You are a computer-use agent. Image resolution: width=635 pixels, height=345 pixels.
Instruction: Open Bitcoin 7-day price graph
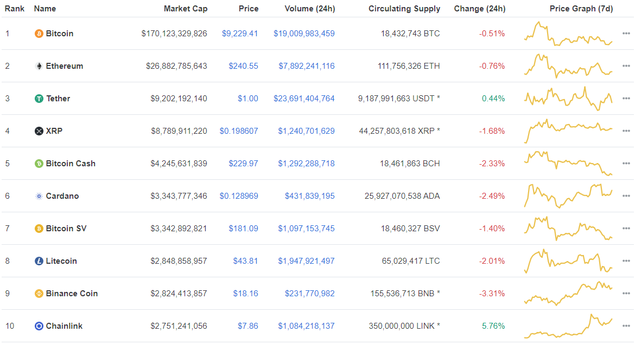click(568, 34)
